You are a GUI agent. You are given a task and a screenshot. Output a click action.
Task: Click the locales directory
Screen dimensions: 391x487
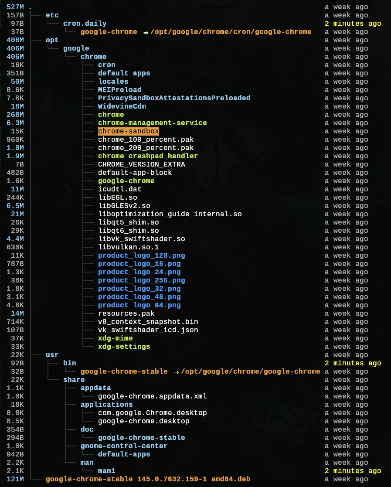[x=113, y=82]
